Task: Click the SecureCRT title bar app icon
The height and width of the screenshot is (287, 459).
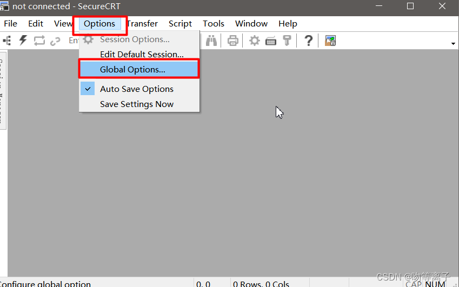Action: pos(4,6)
